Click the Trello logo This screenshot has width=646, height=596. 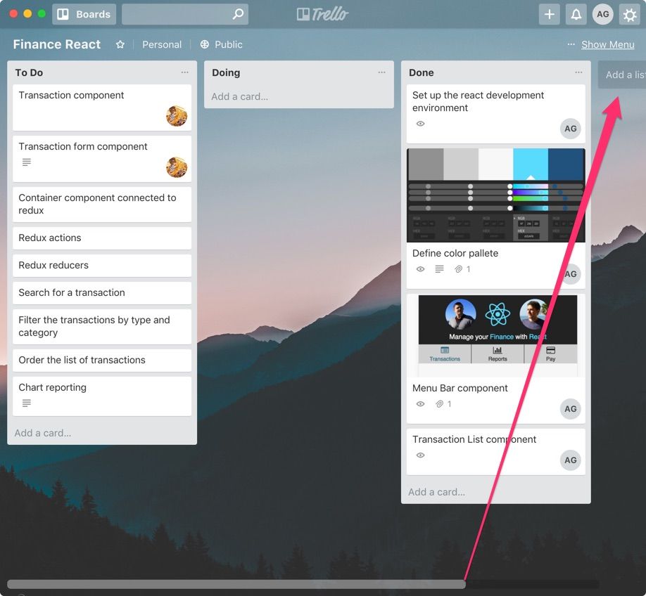(x=322, y=14)
